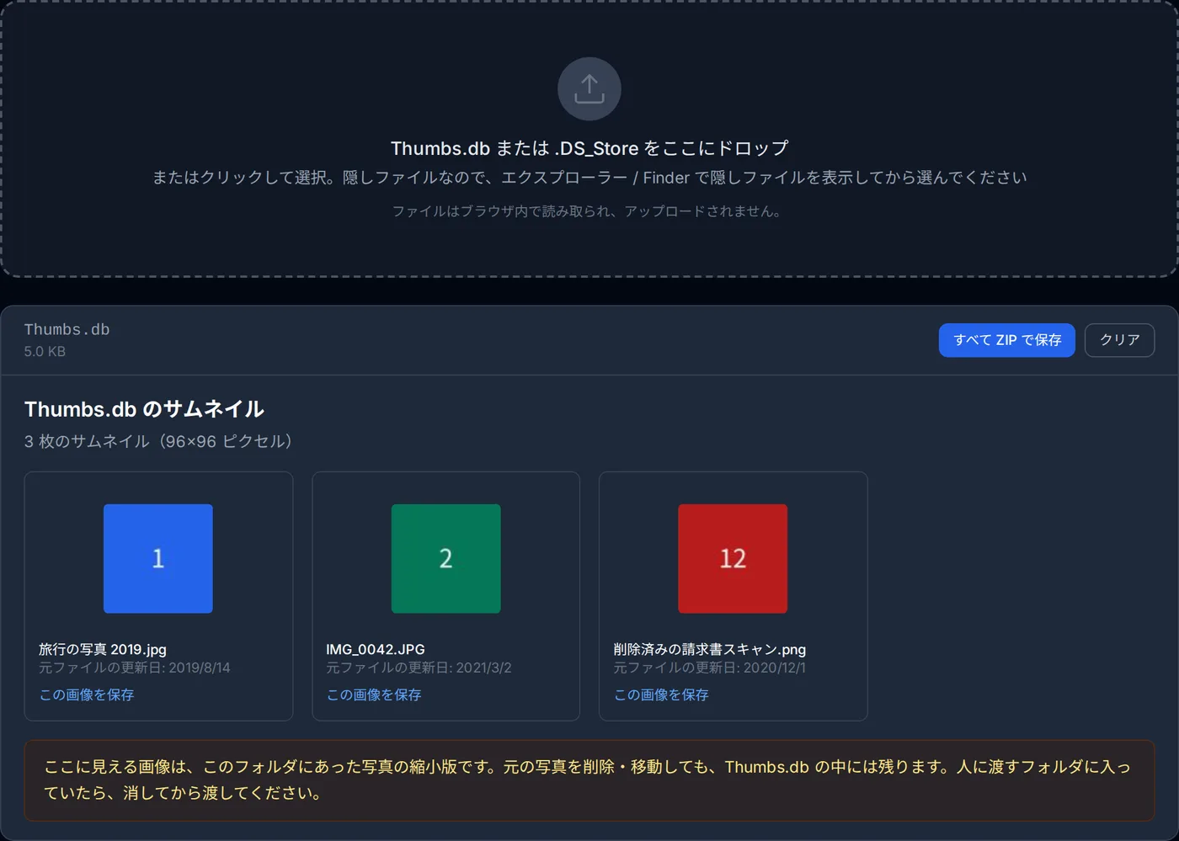Click the すべて ZIP で保存 button
This screenshot has width=1179, height=841.
[1006, 340]
